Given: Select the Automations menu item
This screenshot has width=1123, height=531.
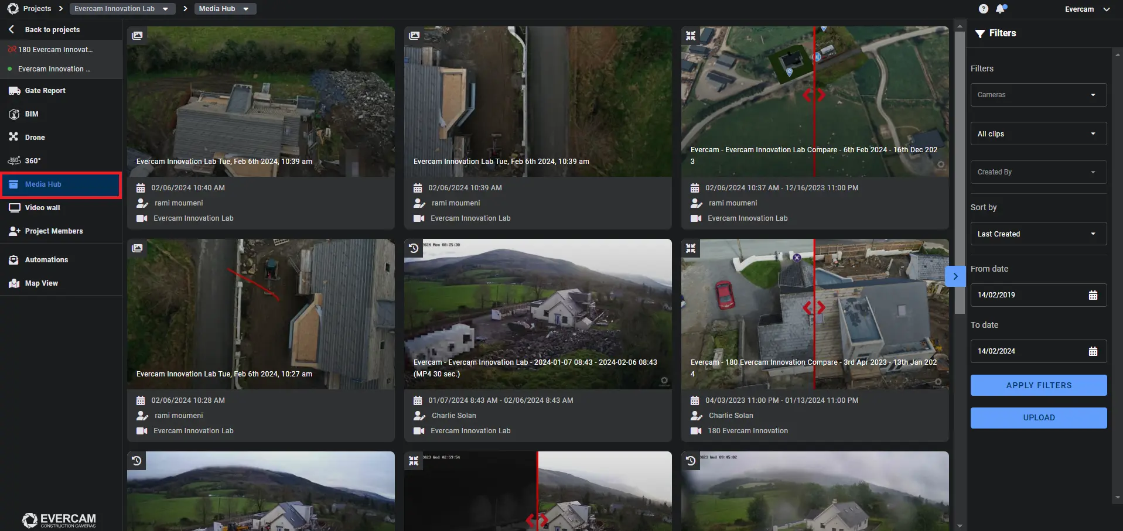Looking at the screenshot, I should coord(61,260).
